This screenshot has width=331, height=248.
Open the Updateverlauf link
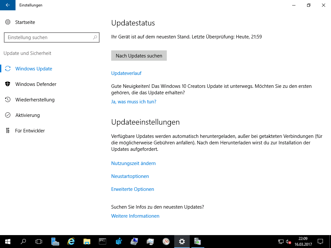tap(126, 73)
